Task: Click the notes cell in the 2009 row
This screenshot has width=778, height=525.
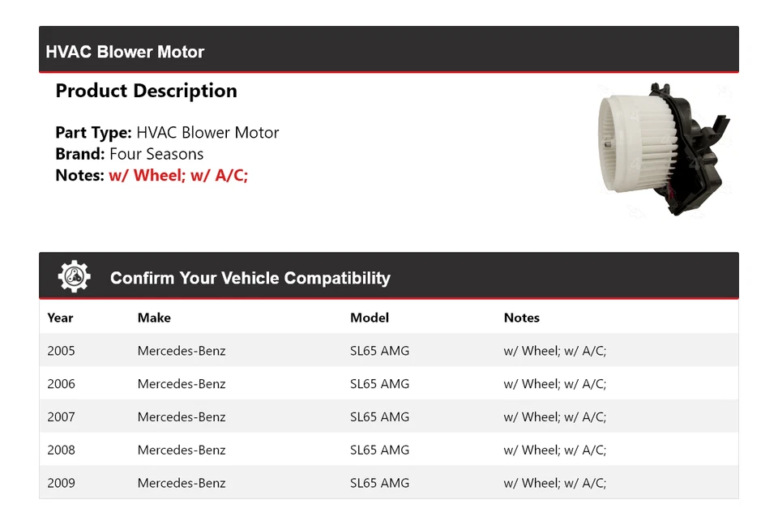Action: (554, 484)
